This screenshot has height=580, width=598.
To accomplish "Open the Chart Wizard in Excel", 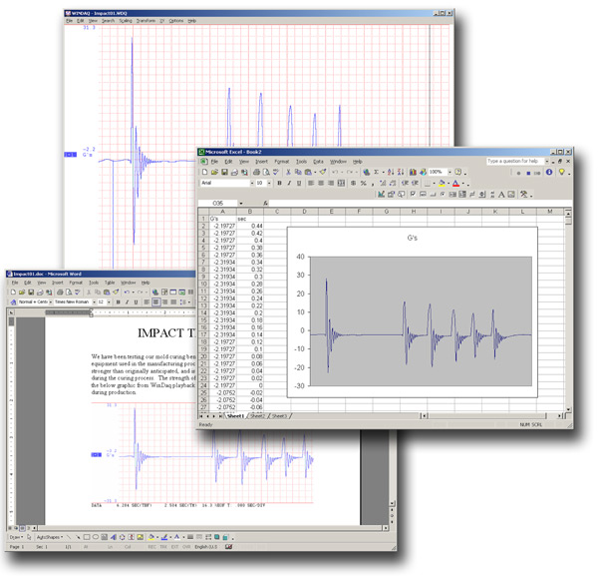I will 413,173.
